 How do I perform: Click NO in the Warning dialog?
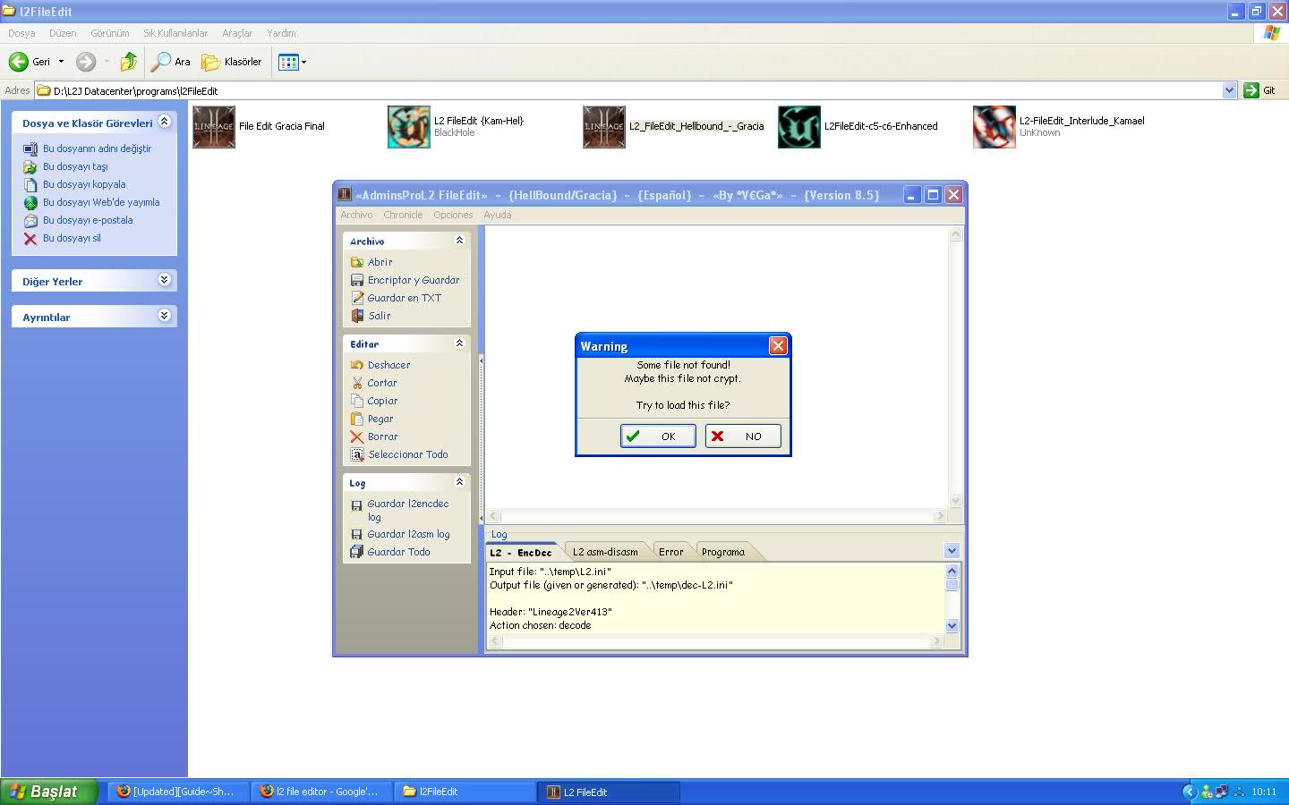(743, 436)
